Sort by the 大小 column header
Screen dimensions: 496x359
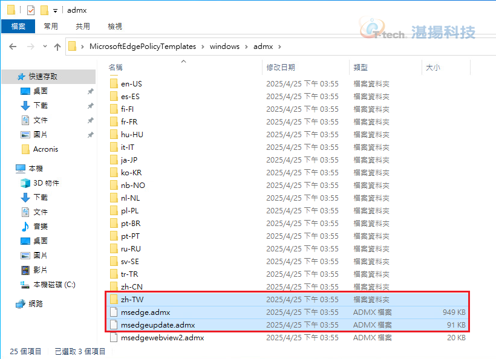coord(433,67)
